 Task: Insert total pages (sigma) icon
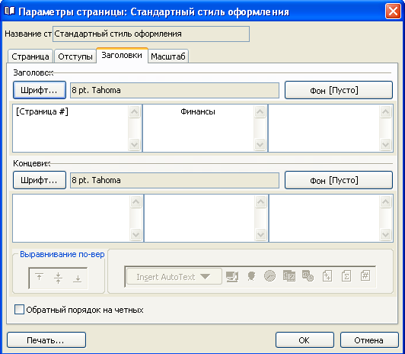tap(346, 276)
